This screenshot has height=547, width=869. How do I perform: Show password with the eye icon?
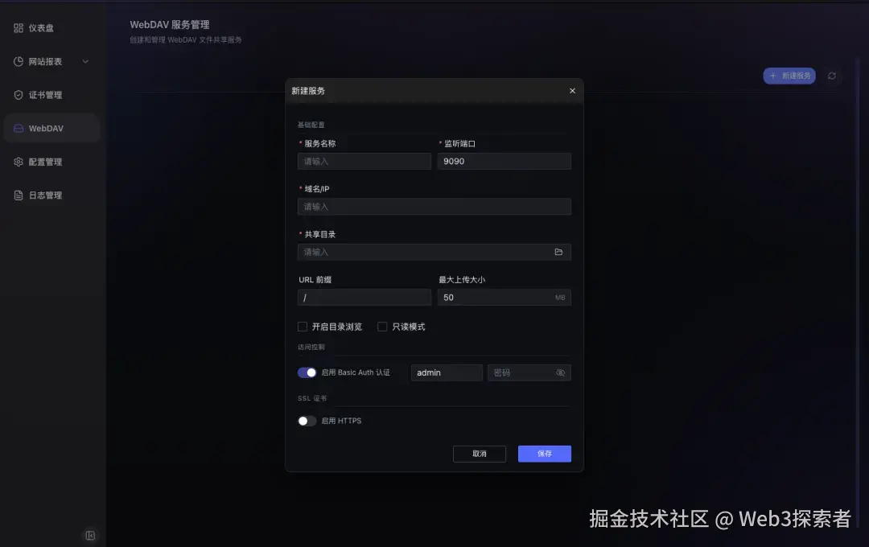pos(560,373)
